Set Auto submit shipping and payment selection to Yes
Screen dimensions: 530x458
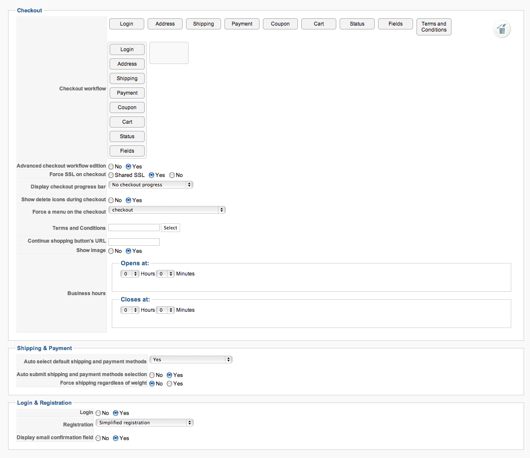point(169,375)
